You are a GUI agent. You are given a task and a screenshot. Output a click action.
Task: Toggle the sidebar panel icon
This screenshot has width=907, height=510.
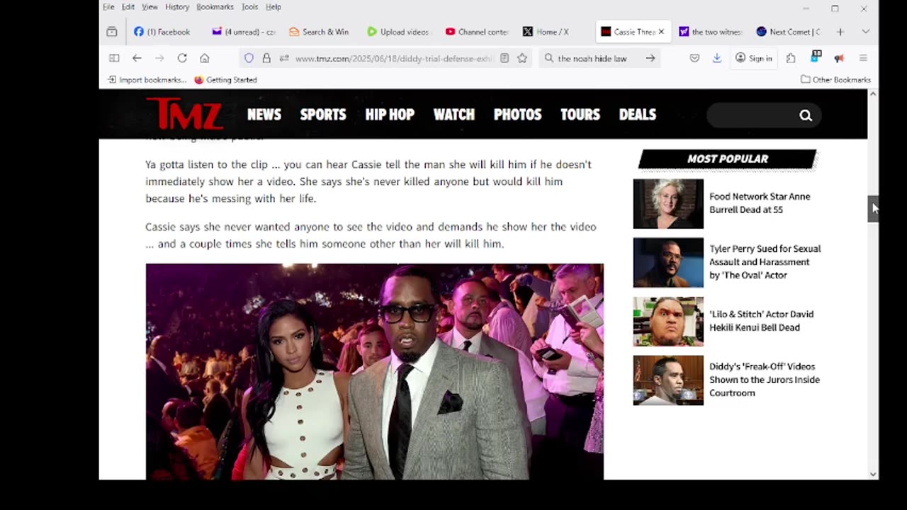[114, 58]
